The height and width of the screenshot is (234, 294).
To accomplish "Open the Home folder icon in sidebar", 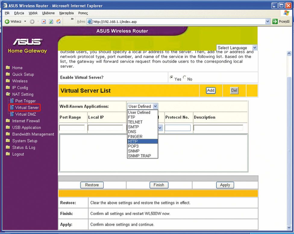I will click(x=8, y=67).
